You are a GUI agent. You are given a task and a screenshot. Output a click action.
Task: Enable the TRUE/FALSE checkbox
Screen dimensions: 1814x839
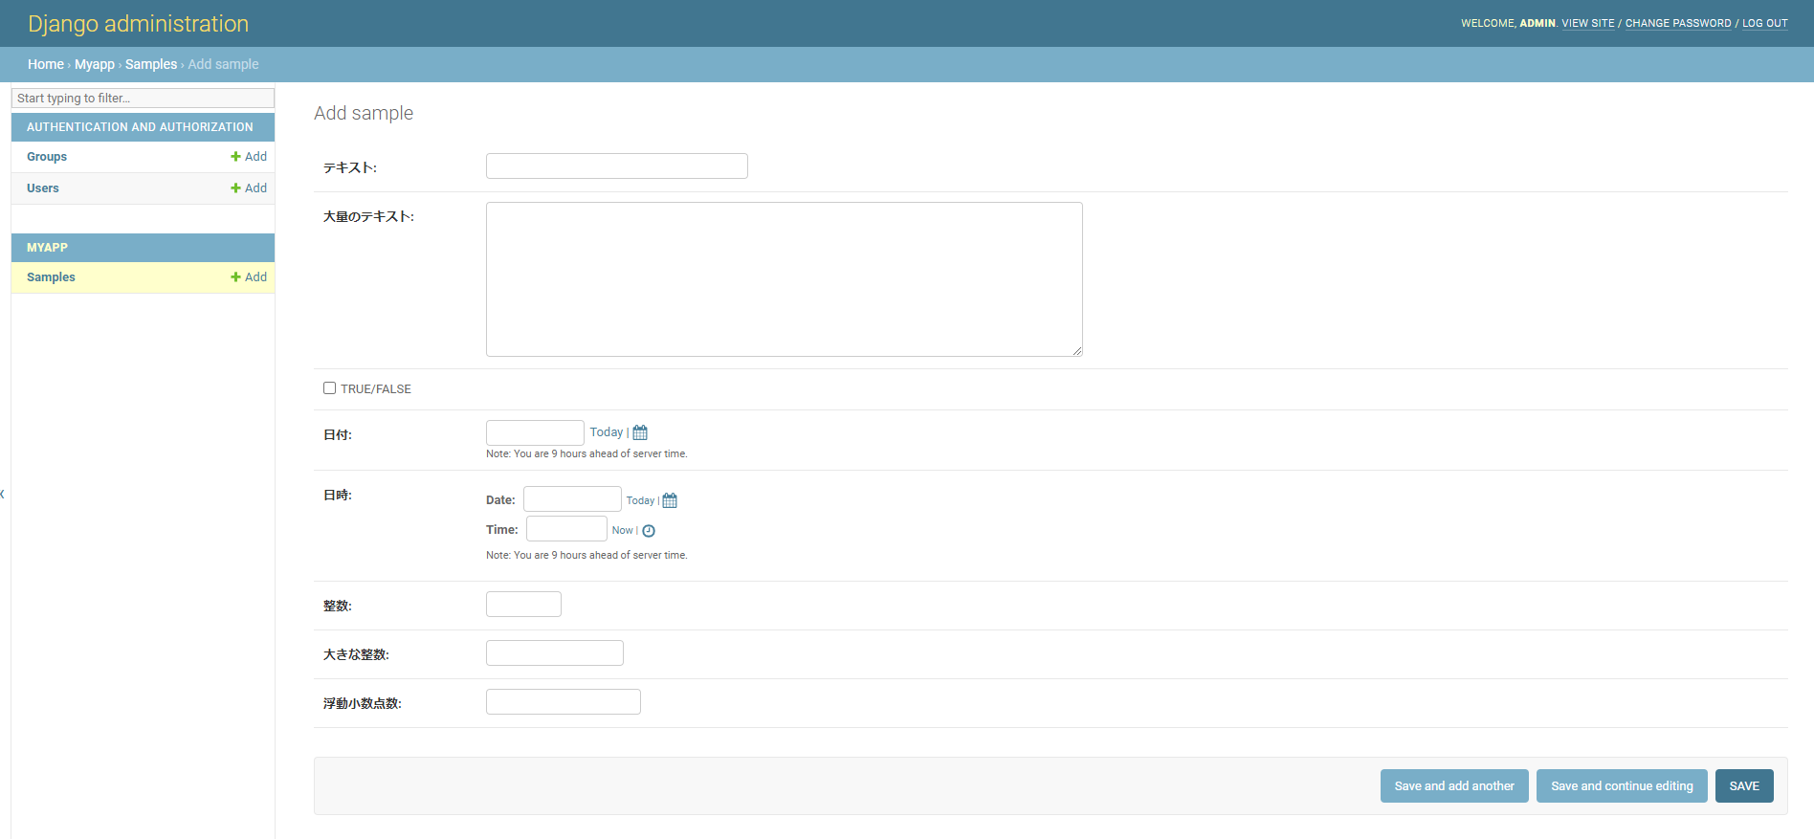(329, 388)
